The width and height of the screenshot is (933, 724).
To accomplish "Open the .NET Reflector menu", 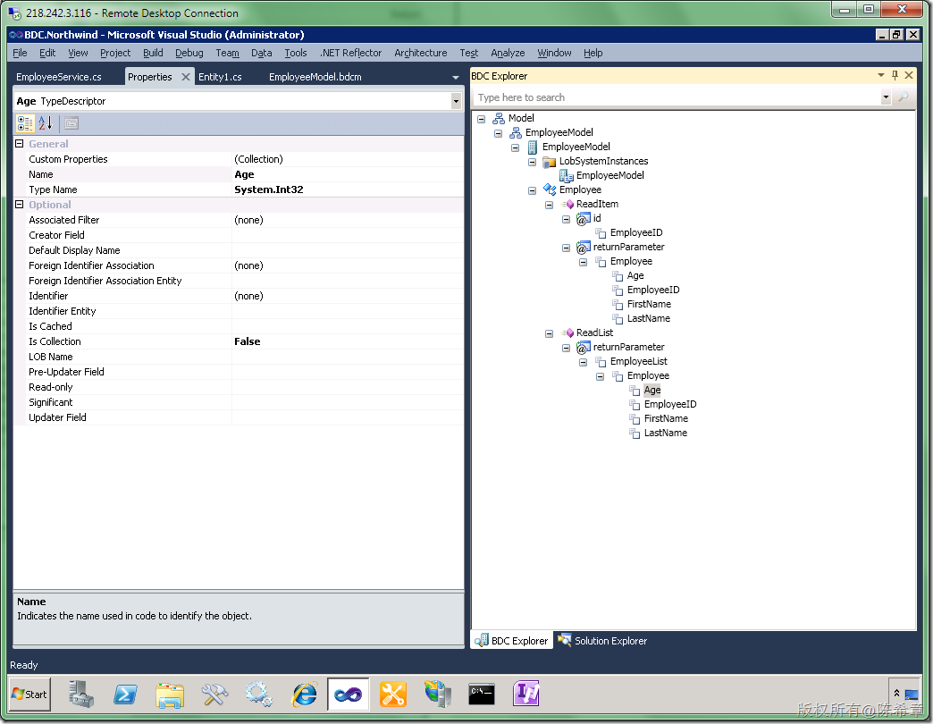I will pyautogui.click(x=350, y=53).
